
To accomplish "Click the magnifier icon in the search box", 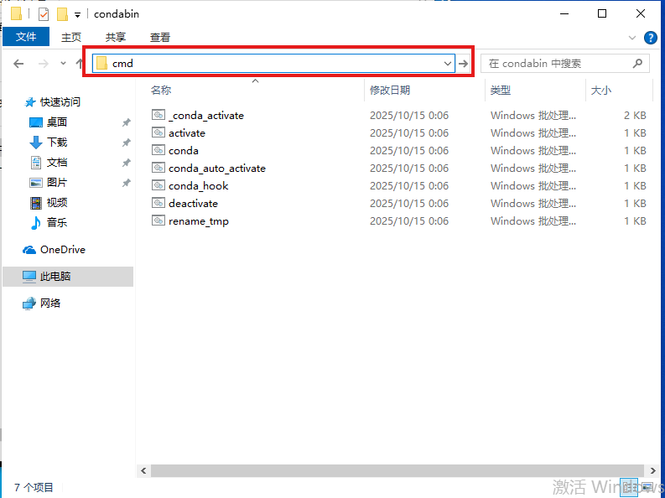I will click(x=637, y=64).
